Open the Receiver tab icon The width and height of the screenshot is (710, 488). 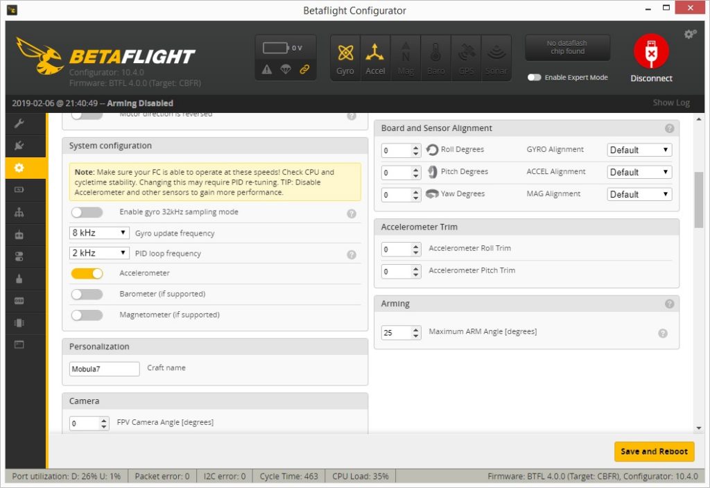[19, 234]
